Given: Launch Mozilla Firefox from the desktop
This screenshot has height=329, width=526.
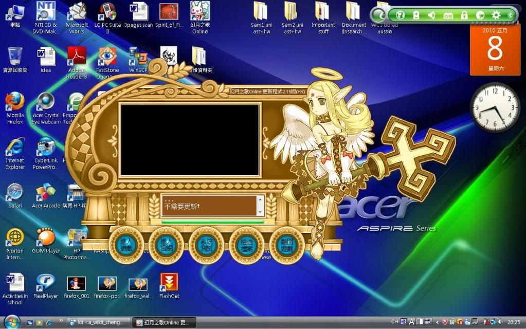Looking at the screenshot, I should [15, 108].
